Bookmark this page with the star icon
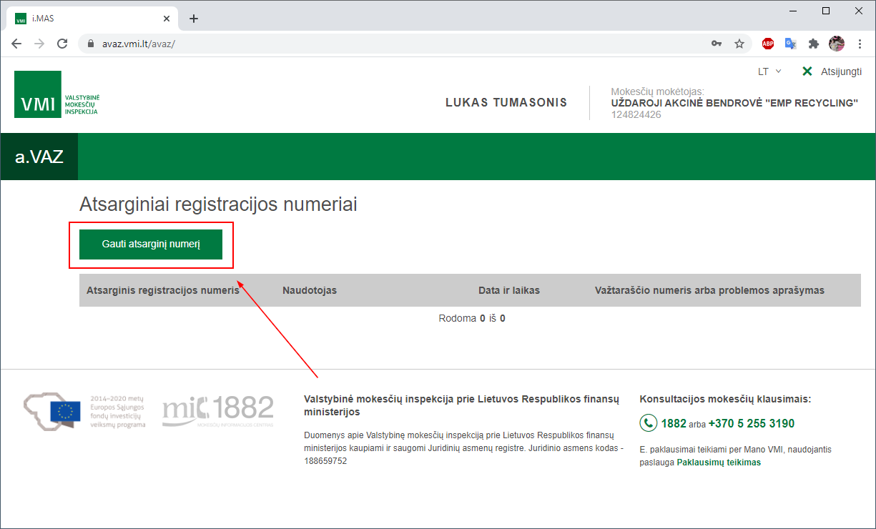 [x=739, y=44]
